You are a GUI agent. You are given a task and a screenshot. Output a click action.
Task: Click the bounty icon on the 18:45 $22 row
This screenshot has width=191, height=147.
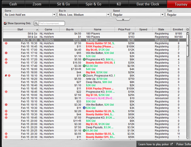tap(6, 92)
